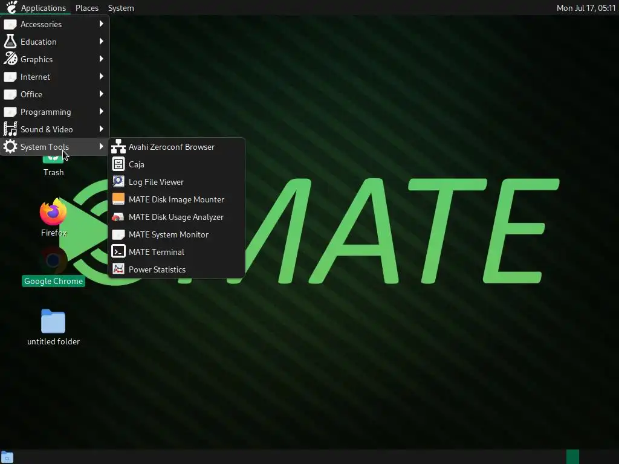The image size is (619, 464).
Task: Expand the Office submenu arrow
Action: click(x=102, y=94)
